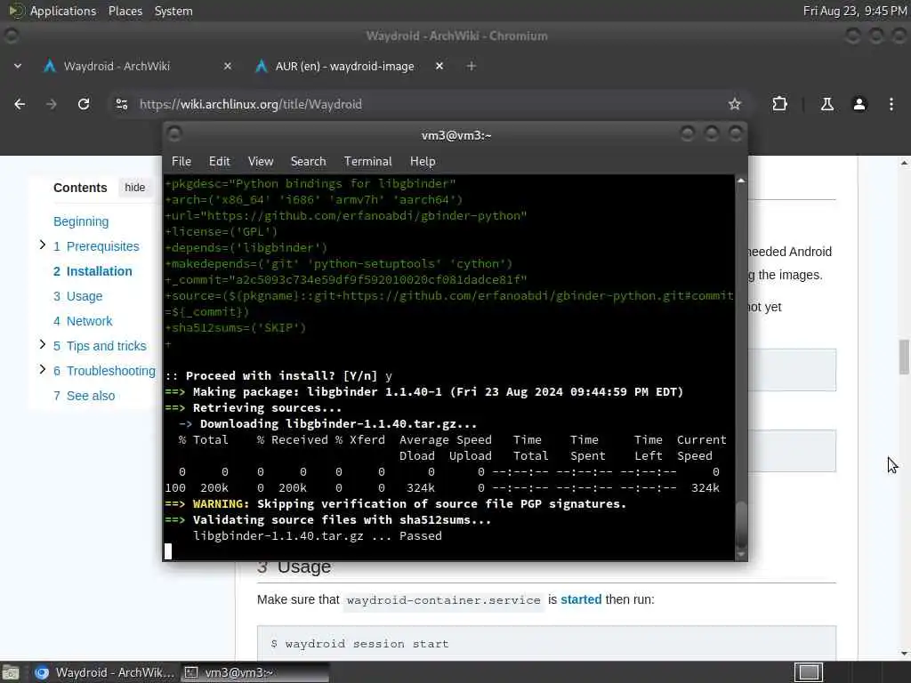Switch to the AUR (en) - waydroid-image tab
The height and width of the screenshot is (683, 911).
344,66
